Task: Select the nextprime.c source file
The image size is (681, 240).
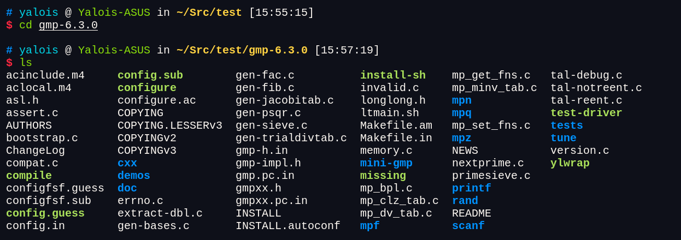Action: [488, 163]
